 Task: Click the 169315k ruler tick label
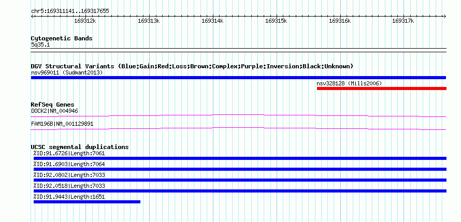(x=276, y=21)
